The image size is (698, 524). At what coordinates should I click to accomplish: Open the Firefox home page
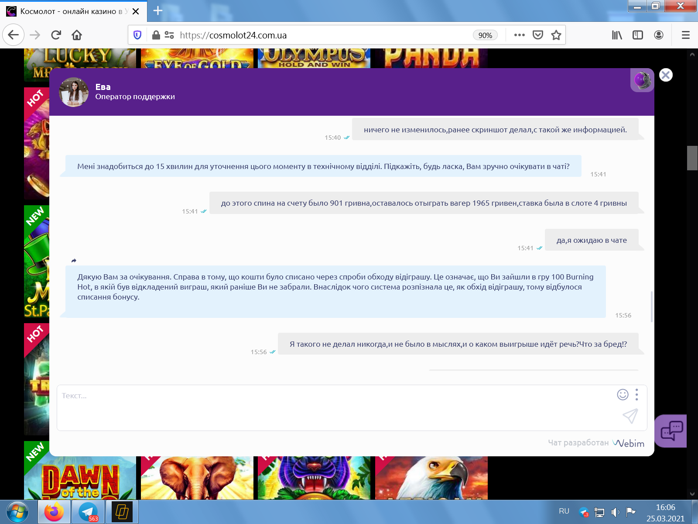click(x=77, y=35)
